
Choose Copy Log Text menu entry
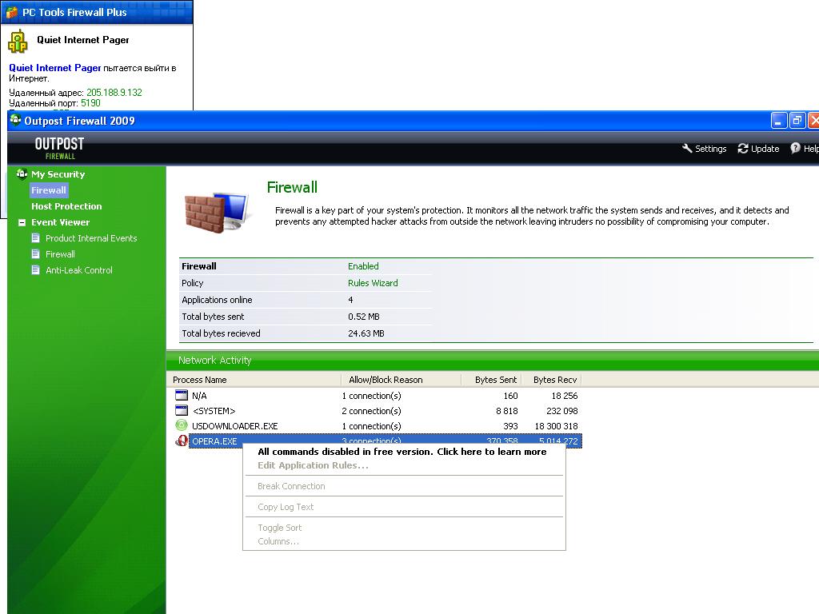pyautogui.click(x=286, y=507)
